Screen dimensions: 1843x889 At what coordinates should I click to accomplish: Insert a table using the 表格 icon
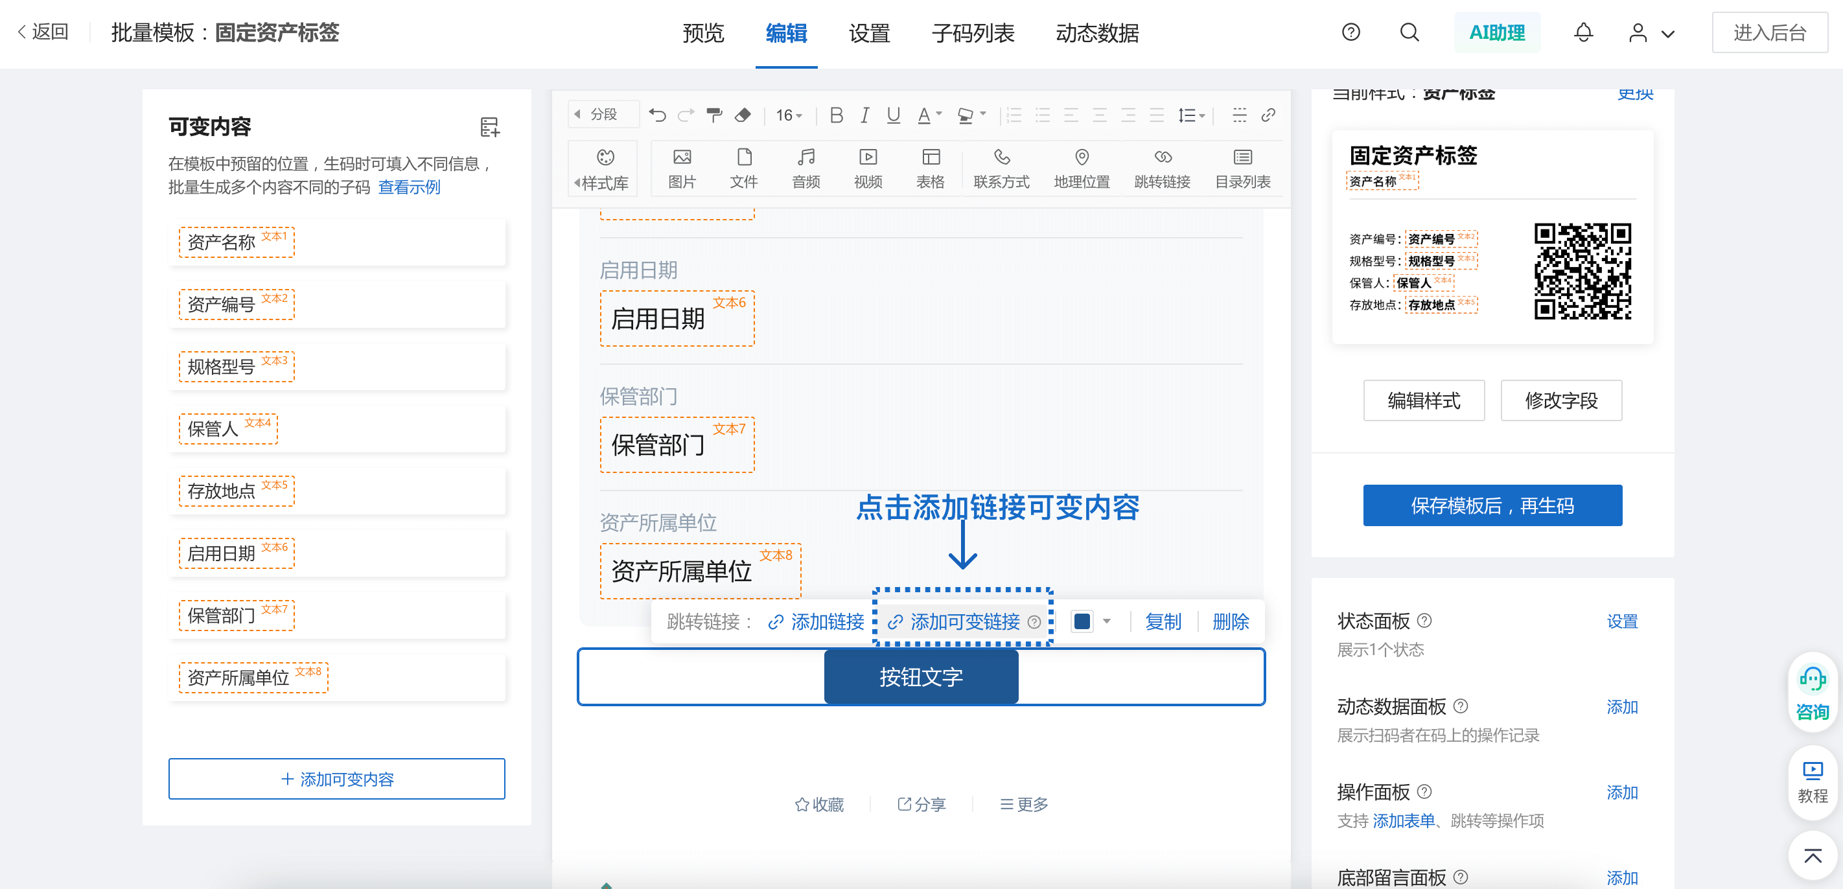click(x=930, y=167)
